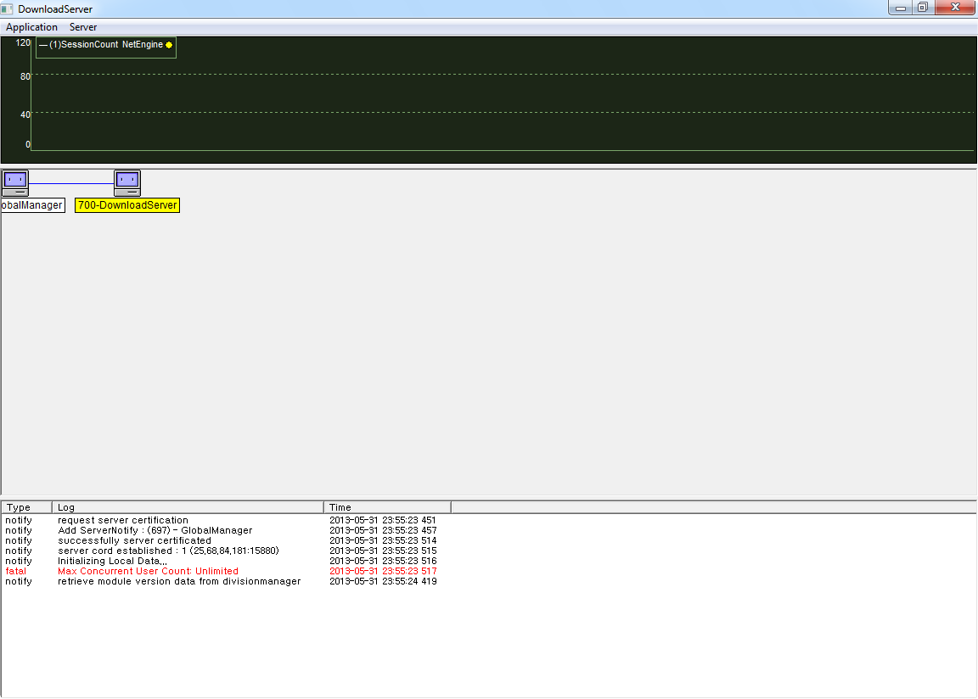Select the 'server cord established' log row
978x699 pixels.
pyautogui.click(x=168, y=551)
